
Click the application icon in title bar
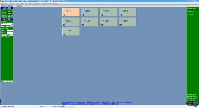tap(1, 1)
